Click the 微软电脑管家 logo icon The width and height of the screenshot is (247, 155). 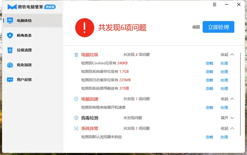pyautogui.click(x=12, y=7)
